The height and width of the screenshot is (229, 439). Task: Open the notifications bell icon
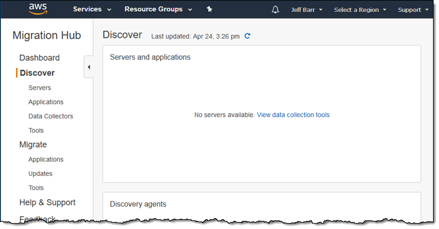click(x=275, y=10)
